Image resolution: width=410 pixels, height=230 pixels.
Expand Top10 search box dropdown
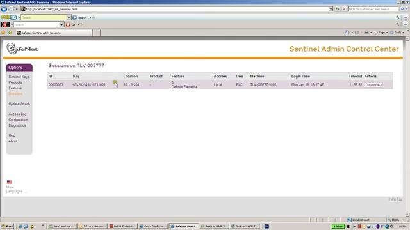tap(69, 17)
